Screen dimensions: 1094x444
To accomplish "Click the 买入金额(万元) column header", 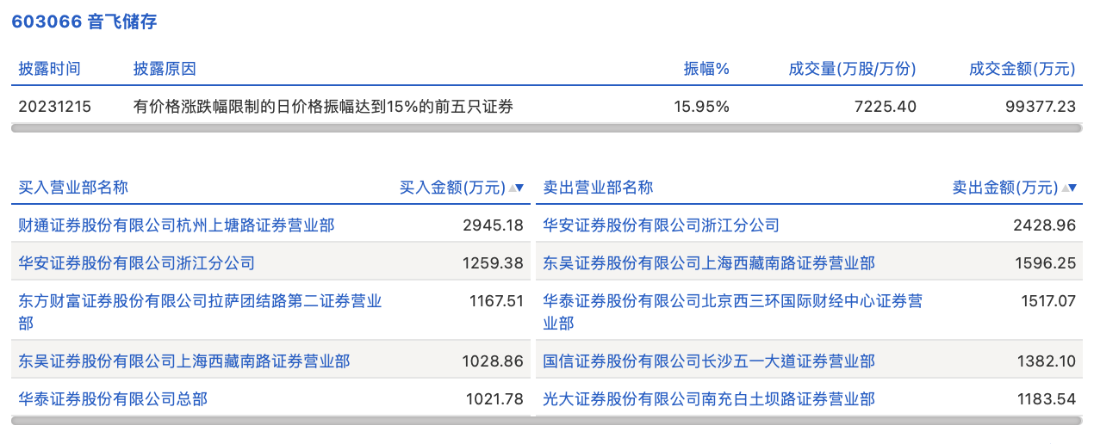I will click(452, 188).
